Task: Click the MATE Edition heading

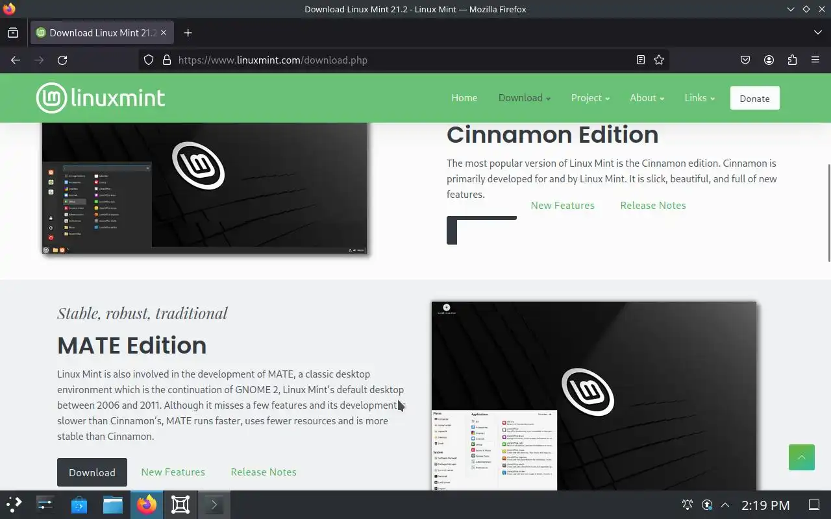Action: point(132,345)
